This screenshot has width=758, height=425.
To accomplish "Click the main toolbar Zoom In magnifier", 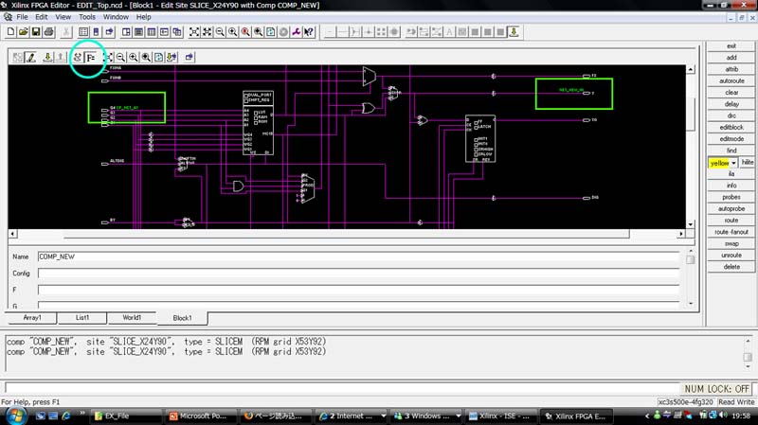I will [232, 32].
